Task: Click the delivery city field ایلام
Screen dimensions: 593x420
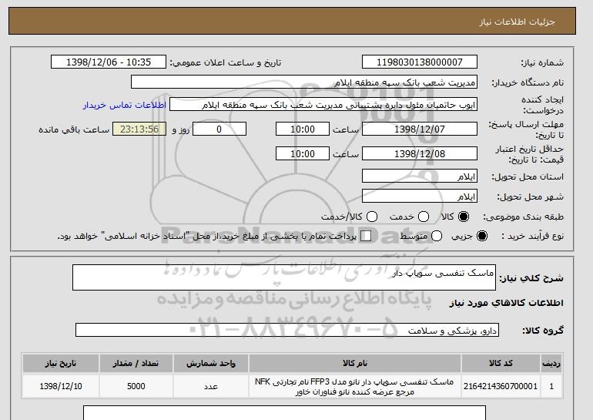Action: (420, 197)
